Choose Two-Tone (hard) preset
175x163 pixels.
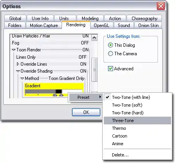pos(137,113)
